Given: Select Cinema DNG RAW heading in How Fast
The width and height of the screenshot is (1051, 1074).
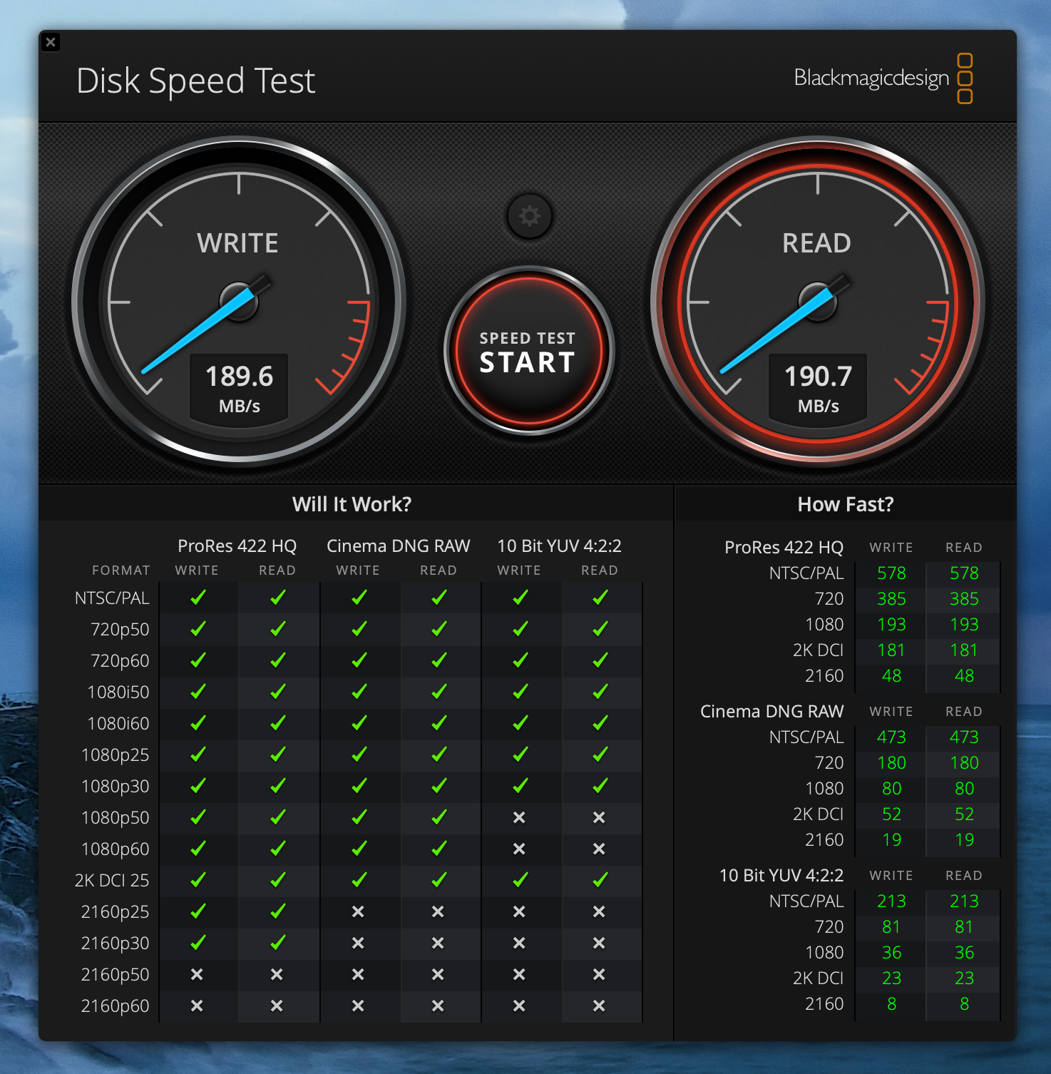Looking at the screenshot, I should 771,711.
